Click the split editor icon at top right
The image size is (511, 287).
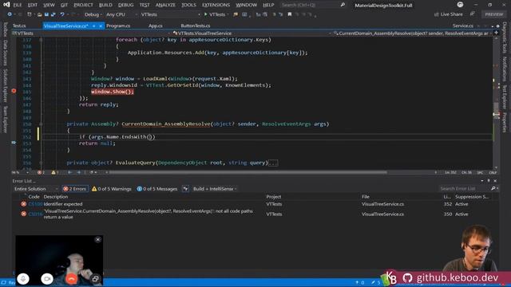[x=497, y=33]
